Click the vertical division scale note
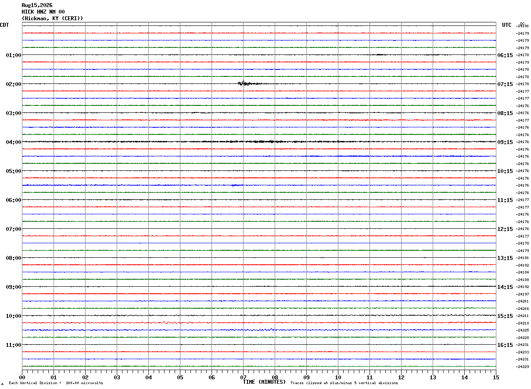 coord(56,383)
